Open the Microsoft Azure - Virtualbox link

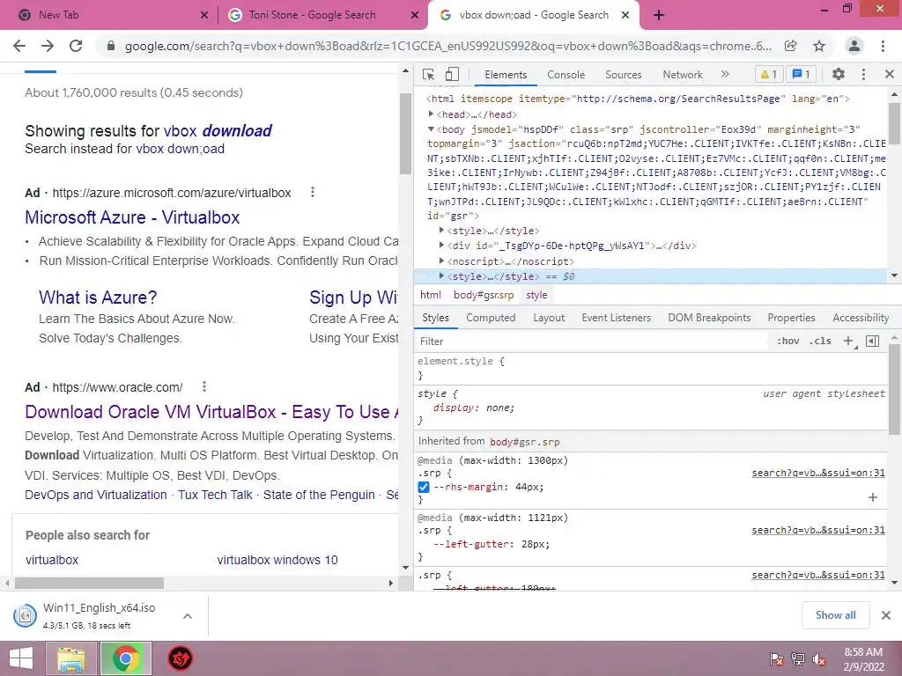[132, 217]
